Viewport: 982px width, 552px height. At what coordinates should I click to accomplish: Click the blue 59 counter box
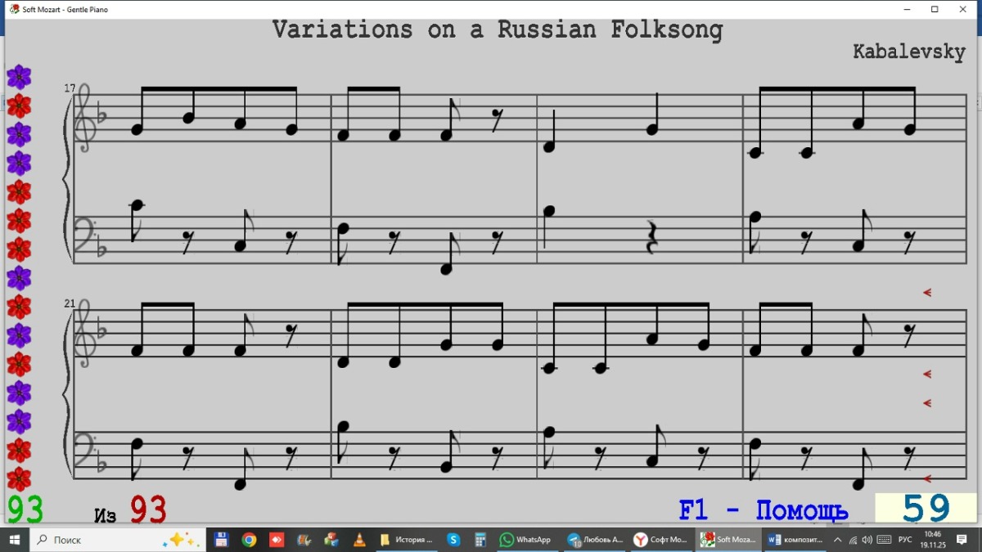click(926, 509)
